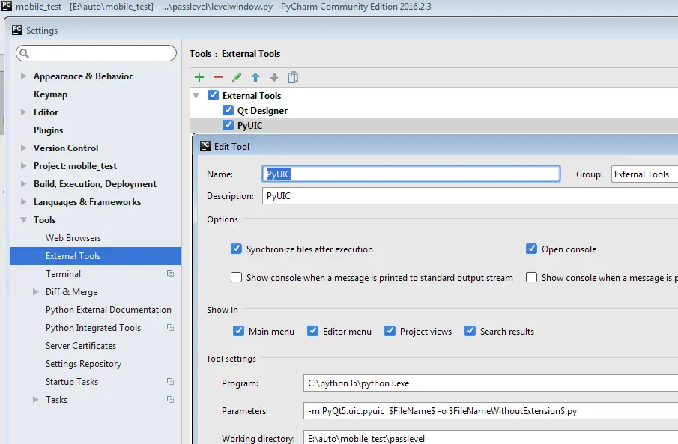Expand Build, Execution, Deployment section

point(23,183)
